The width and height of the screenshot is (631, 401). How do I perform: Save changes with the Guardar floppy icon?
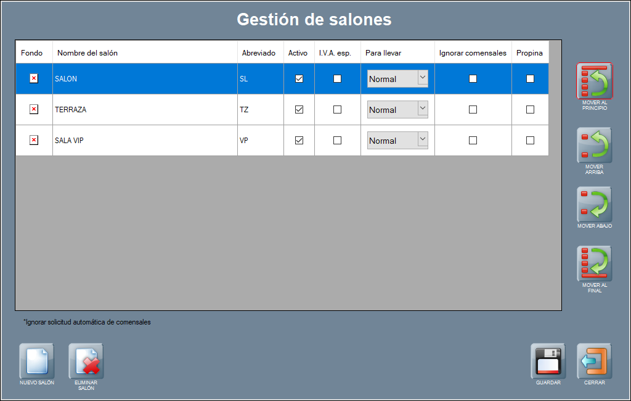548,361
